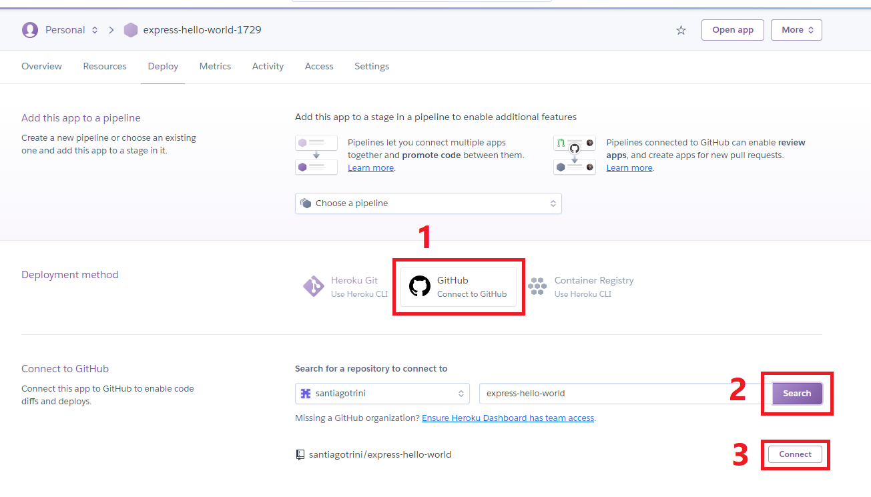Click the Add this app to a pipeline heading

click(x=81, y=118)
